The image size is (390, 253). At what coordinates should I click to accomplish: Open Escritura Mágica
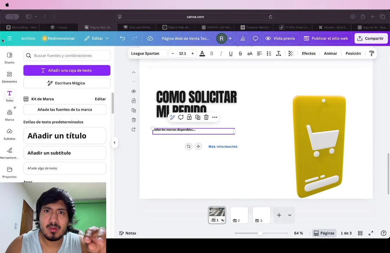point(67,83)
